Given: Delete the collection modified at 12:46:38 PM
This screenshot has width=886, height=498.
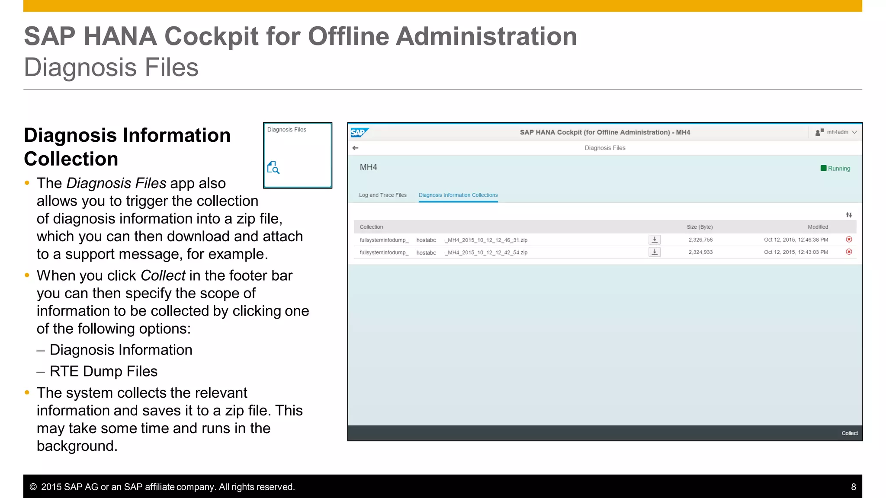Looking at the screenshot, I should pos(849,239).
